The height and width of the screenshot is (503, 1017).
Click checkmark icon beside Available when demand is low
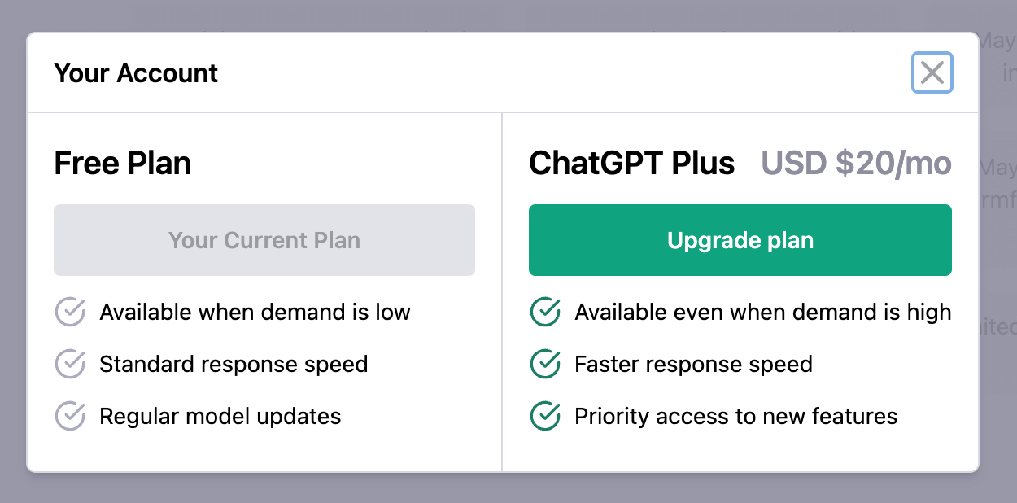[70, 312]
